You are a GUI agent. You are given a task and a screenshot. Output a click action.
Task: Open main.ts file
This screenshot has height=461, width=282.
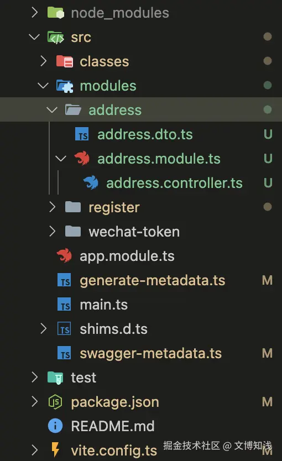(141, 305)
